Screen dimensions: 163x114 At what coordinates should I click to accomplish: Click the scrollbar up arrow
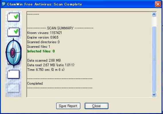click(x=154, y=14)
